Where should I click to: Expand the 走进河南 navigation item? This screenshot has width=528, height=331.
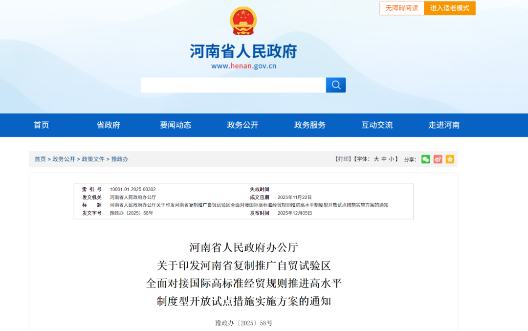[x=444, y=125]
